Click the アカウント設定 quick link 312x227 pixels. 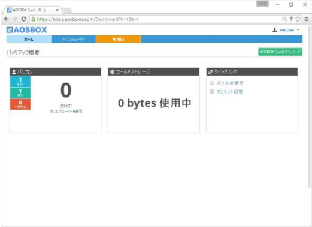coord(230,92)
